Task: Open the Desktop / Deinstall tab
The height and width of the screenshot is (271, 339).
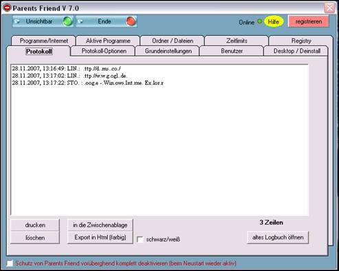Action: [296, 51]
